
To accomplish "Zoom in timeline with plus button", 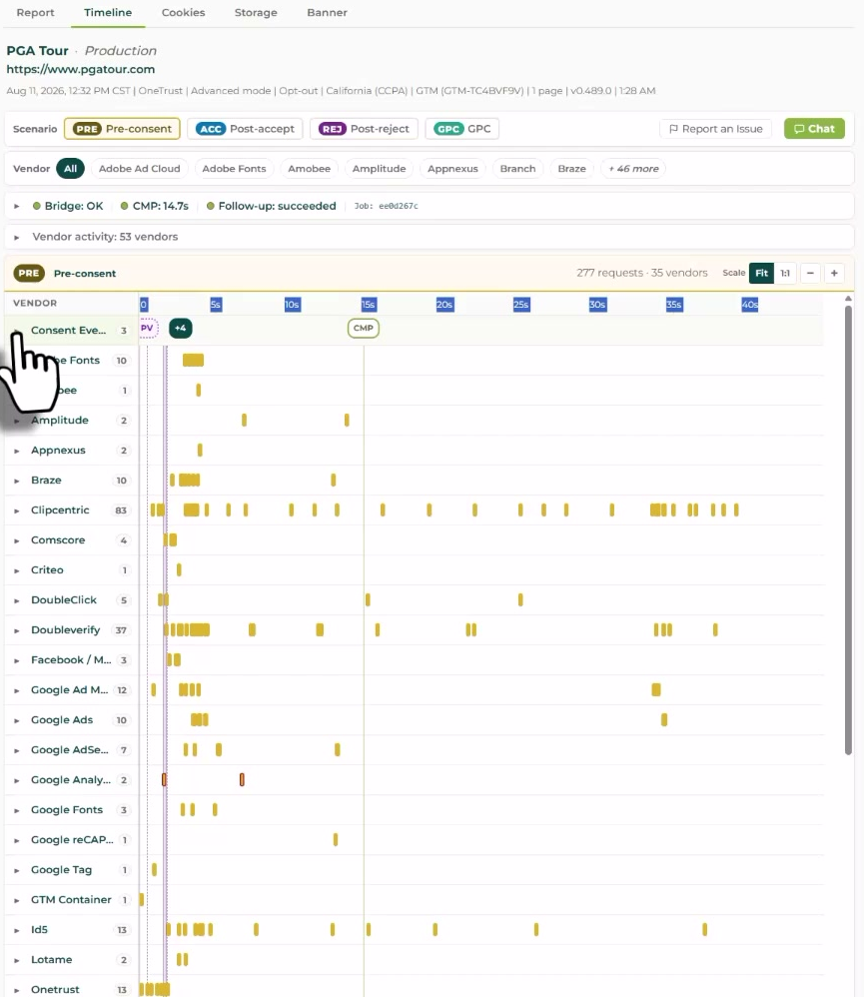I will point(834,273).
